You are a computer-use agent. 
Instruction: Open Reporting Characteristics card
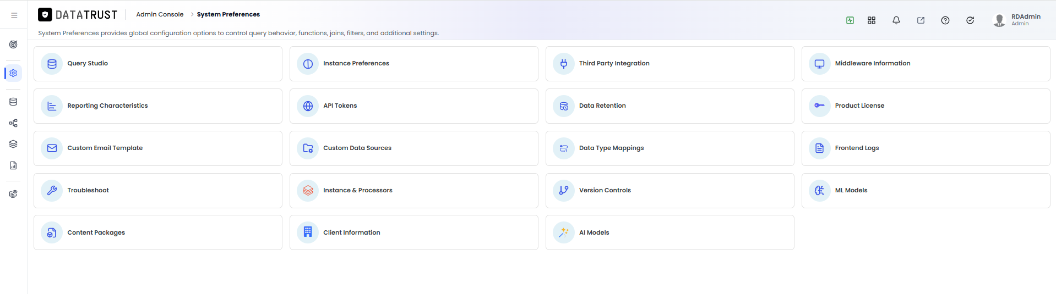point(158,106)
